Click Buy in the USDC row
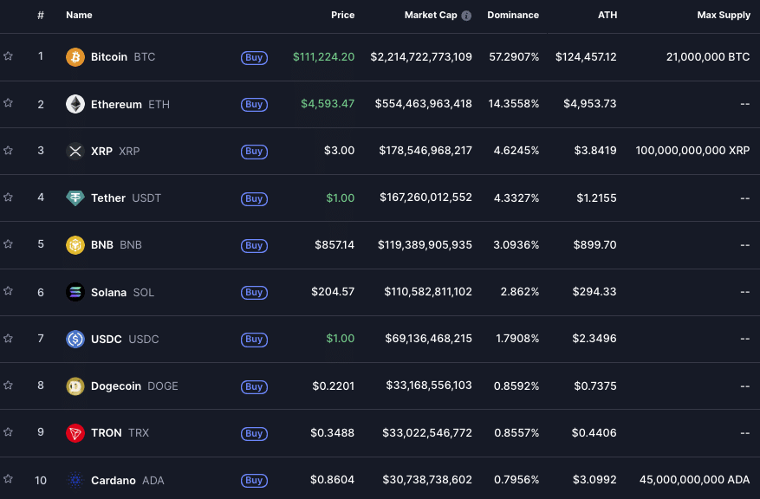 click(x=254, y=340)
